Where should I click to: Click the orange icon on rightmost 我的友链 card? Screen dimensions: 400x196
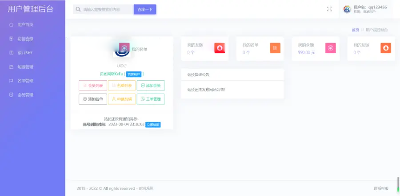click(386, 48)
